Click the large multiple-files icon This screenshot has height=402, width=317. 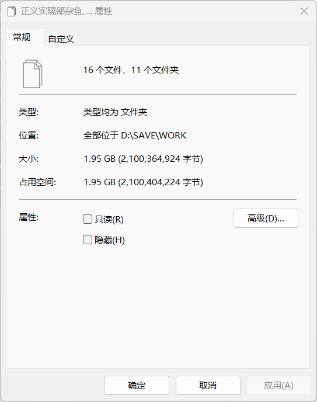tap(33, 74)
